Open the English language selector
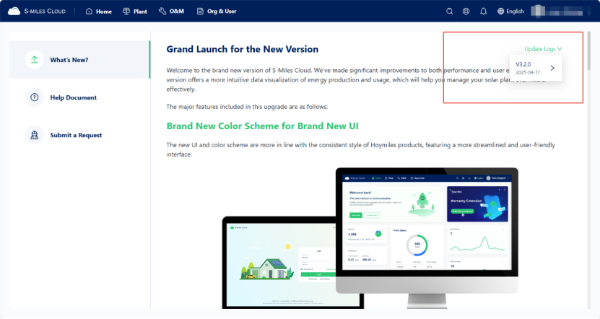 pyautogui.click(x=510, y=12)
